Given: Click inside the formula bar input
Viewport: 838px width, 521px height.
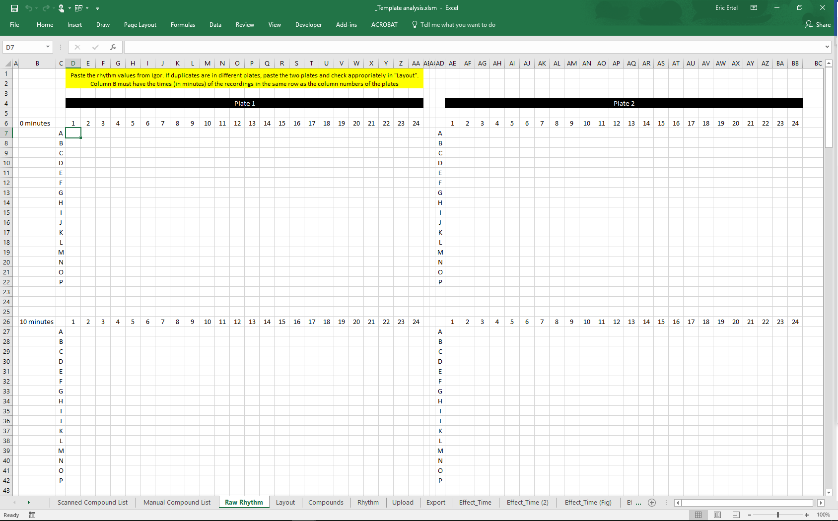Looking at the screenshot, I should pos(474,47).
